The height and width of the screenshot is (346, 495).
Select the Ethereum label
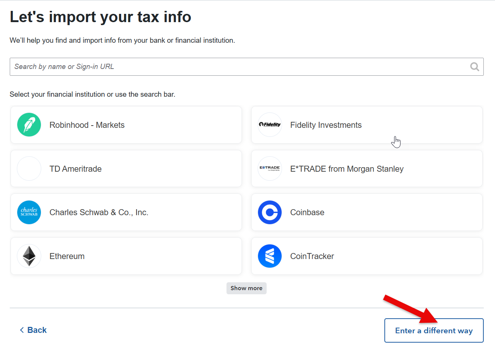pyautogui.click(x=67, y=256)
